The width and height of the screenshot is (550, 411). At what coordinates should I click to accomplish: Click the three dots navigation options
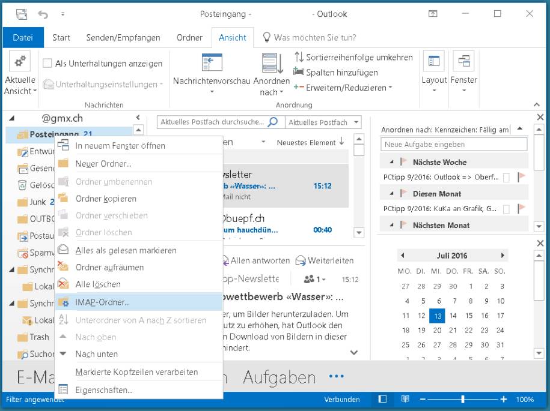(x=337, y=376)
